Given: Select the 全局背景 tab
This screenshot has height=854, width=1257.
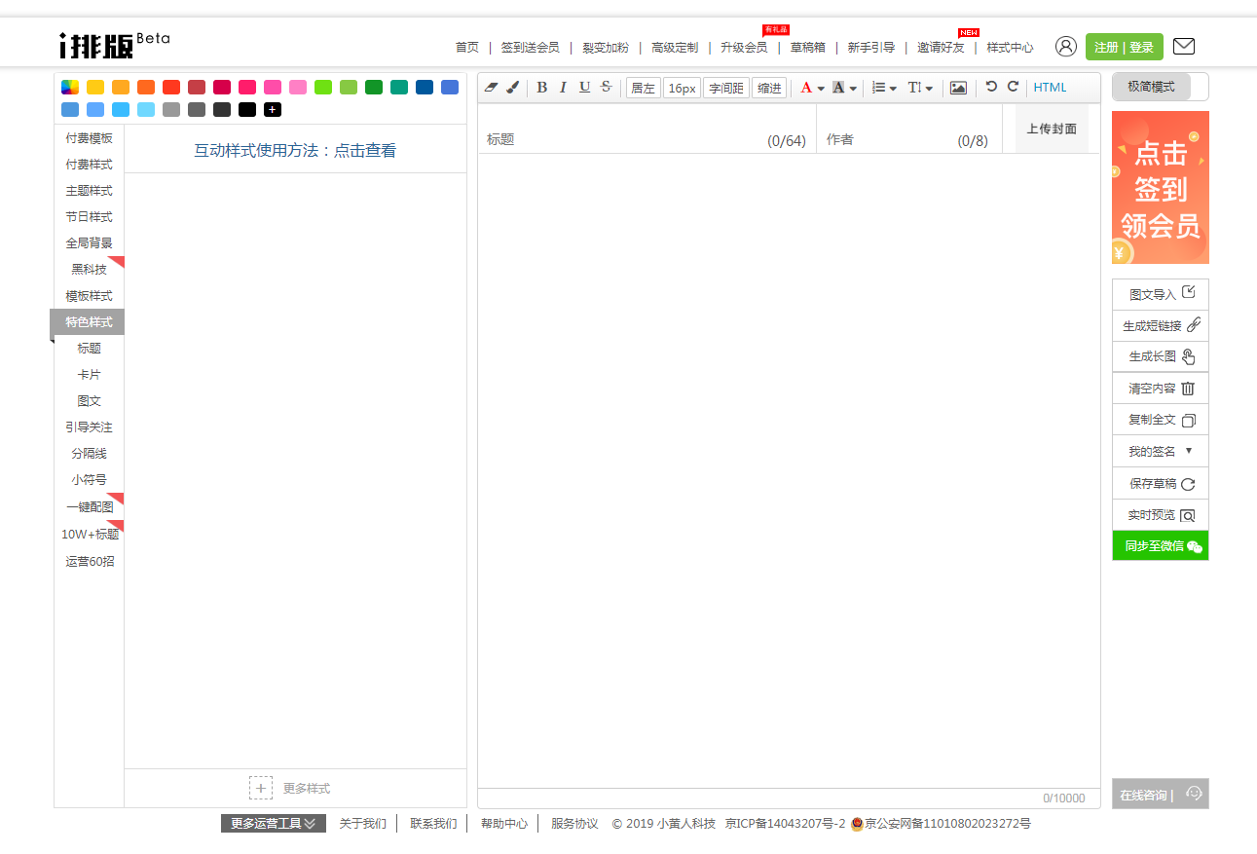Looking at the screenshot, I should click(89, 243).
